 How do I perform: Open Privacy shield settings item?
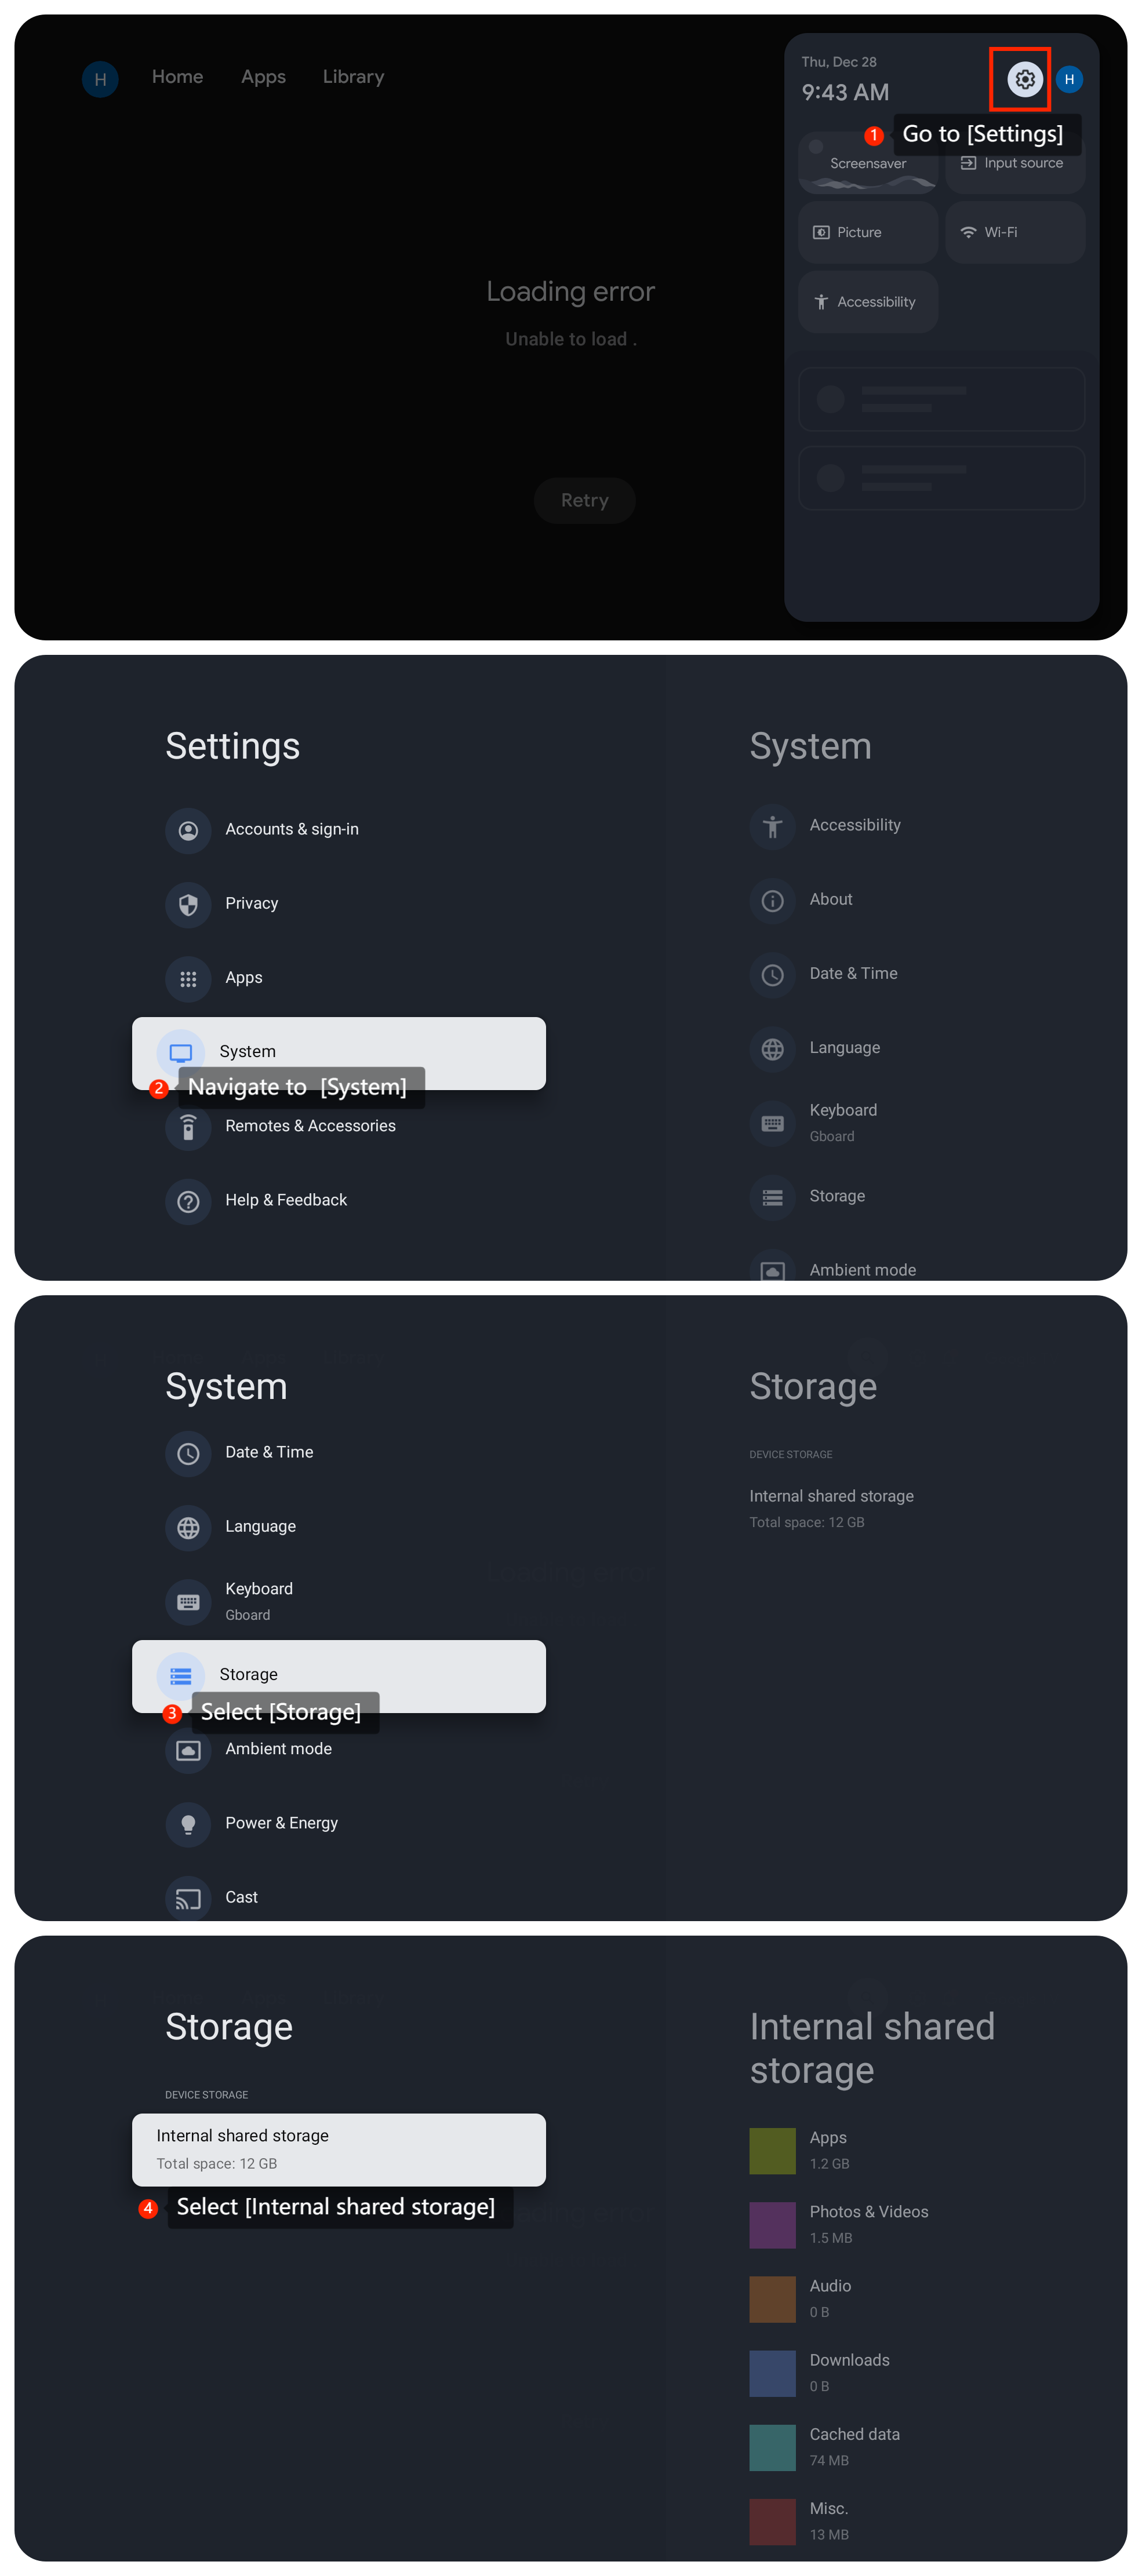[251, 903]
